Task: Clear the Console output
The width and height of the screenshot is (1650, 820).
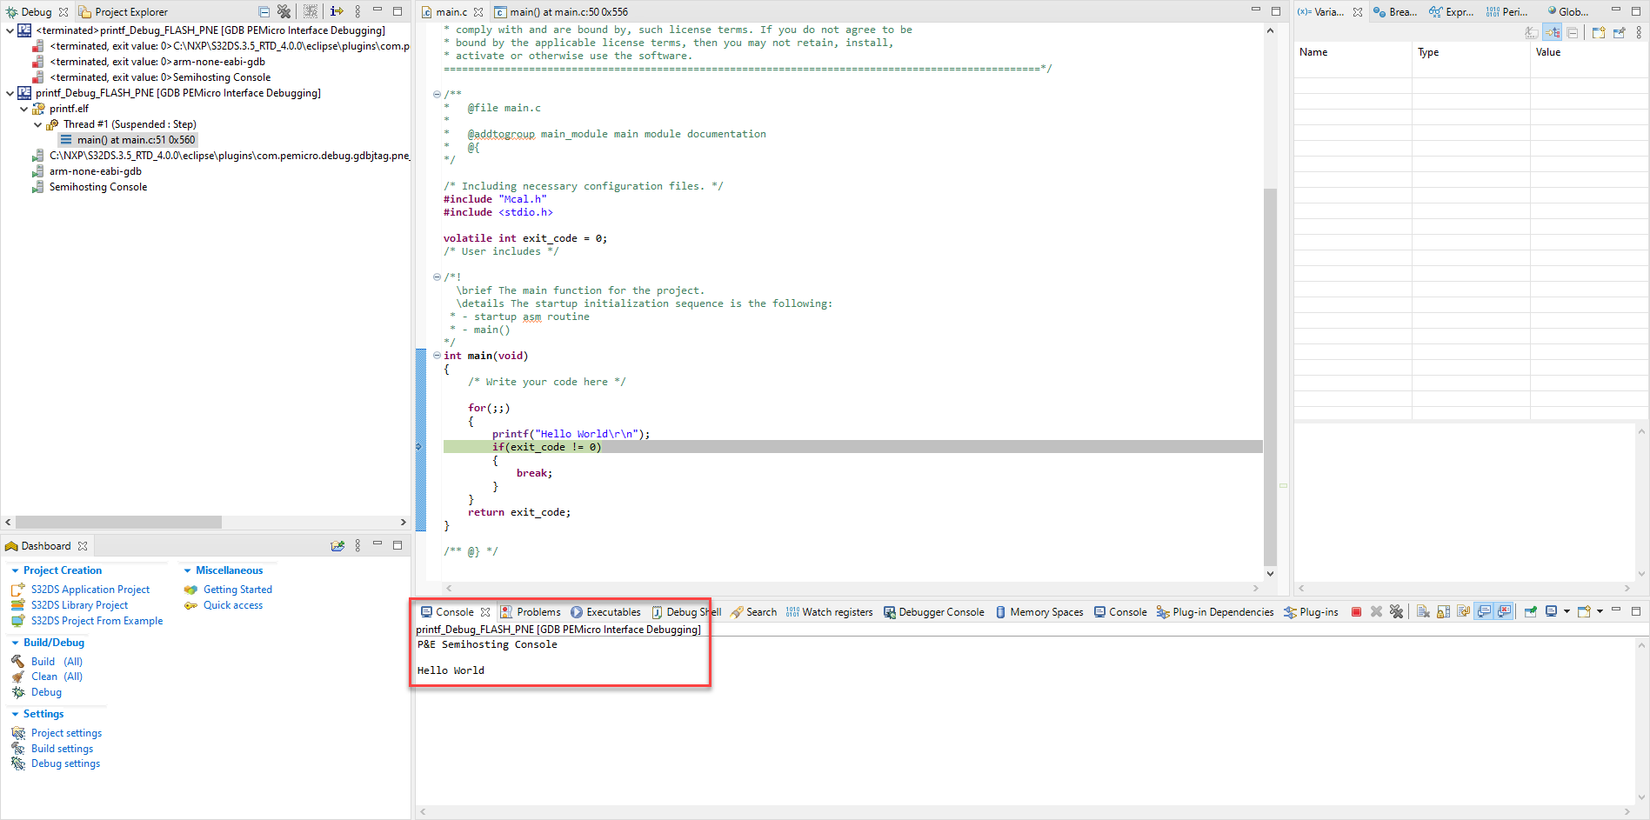Action: coord(1423,612)
